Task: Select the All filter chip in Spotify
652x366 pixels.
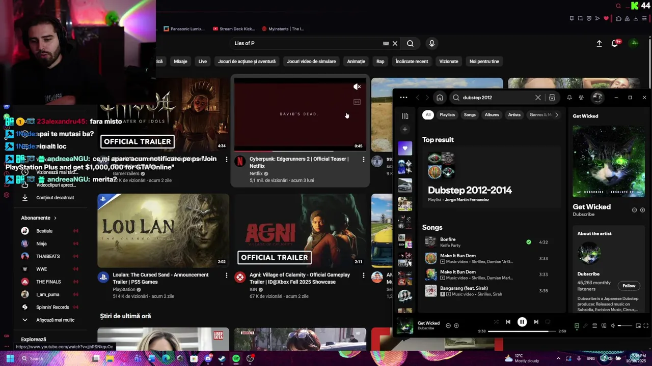Action: [428, 115]
